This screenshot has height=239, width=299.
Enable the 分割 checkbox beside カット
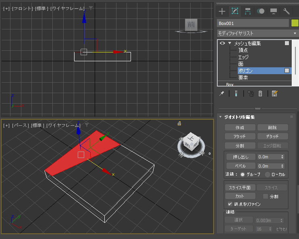click(x=266, y=196)
